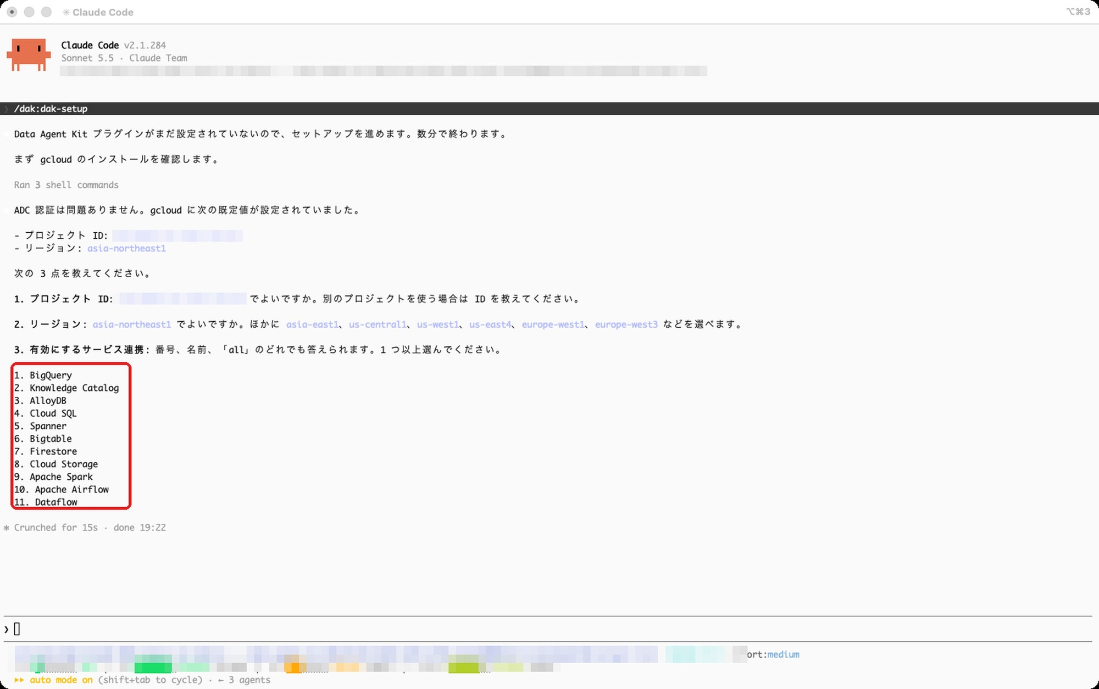Click the us-central1 region option

378,324
